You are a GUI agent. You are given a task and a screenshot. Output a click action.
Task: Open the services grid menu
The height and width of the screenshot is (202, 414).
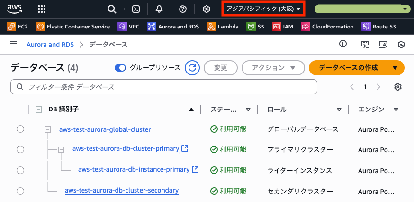pos(42,9)
